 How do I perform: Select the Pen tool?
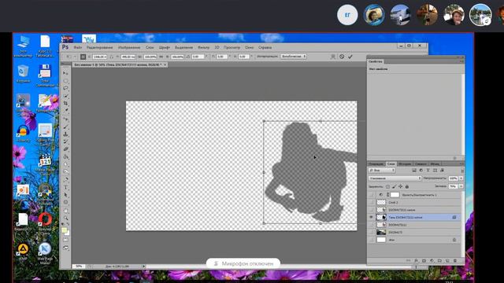coord(65,180)
